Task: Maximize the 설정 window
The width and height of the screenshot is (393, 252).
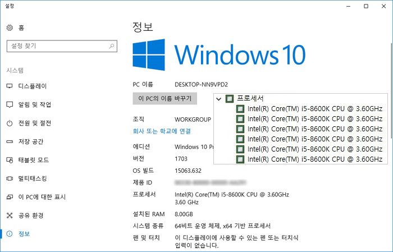Action: 366,6
